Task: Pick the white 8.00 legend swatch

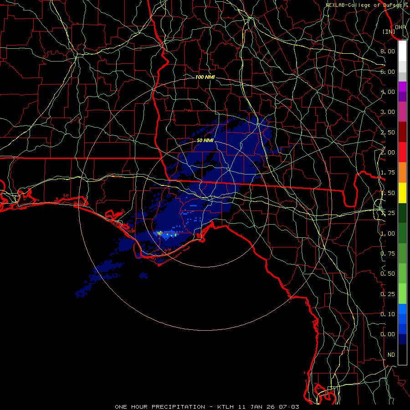Action: pos(402,51)
